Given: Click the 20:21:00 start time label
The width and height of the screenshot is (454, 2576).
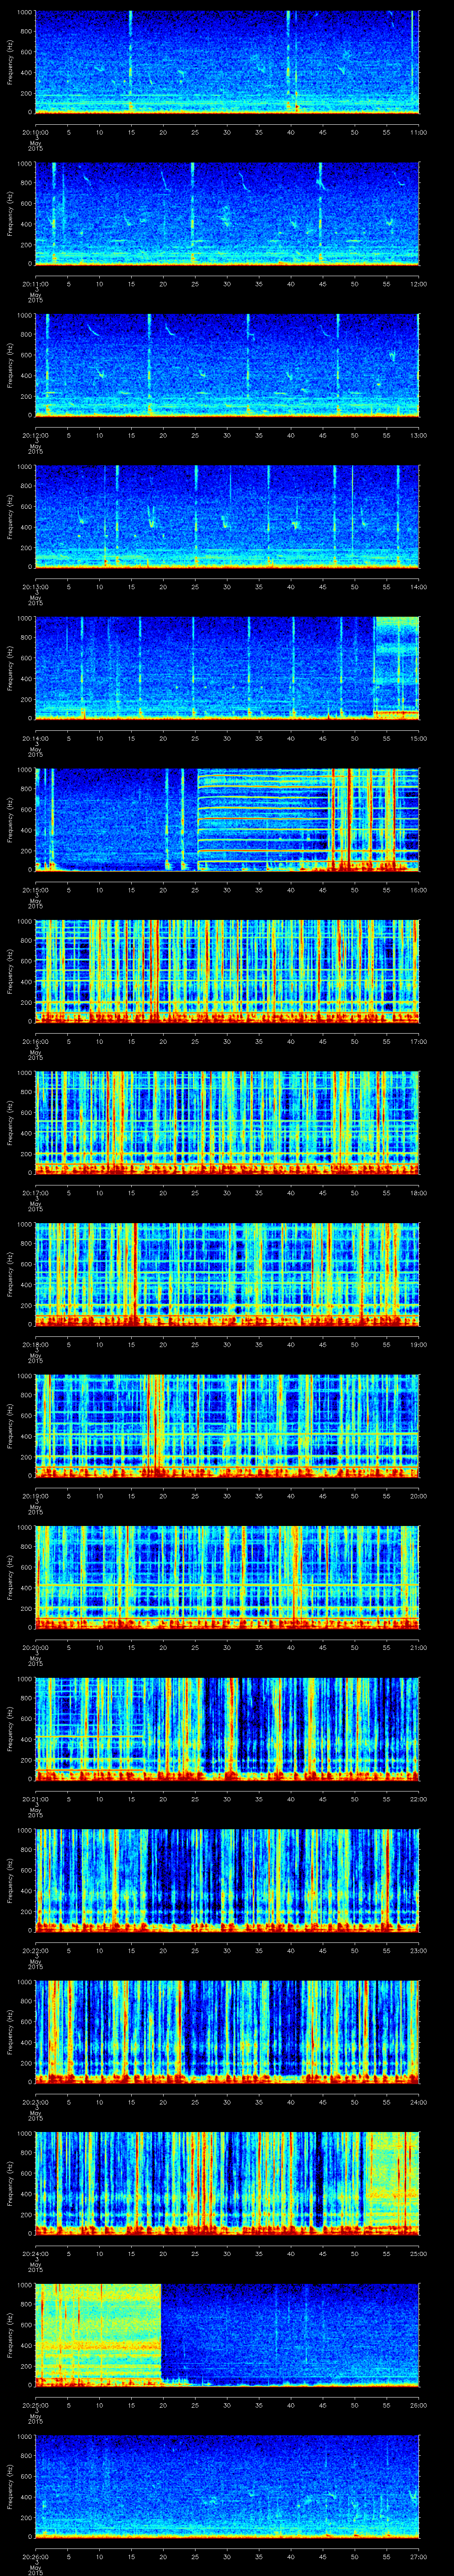Looking at the screenshot, I should click(x=35, y=1798).
